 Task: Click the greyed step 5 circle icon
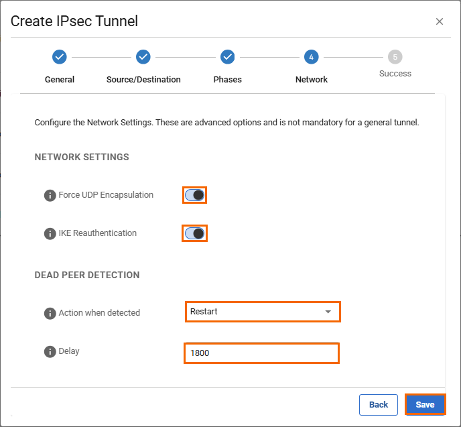click(395, 57)
